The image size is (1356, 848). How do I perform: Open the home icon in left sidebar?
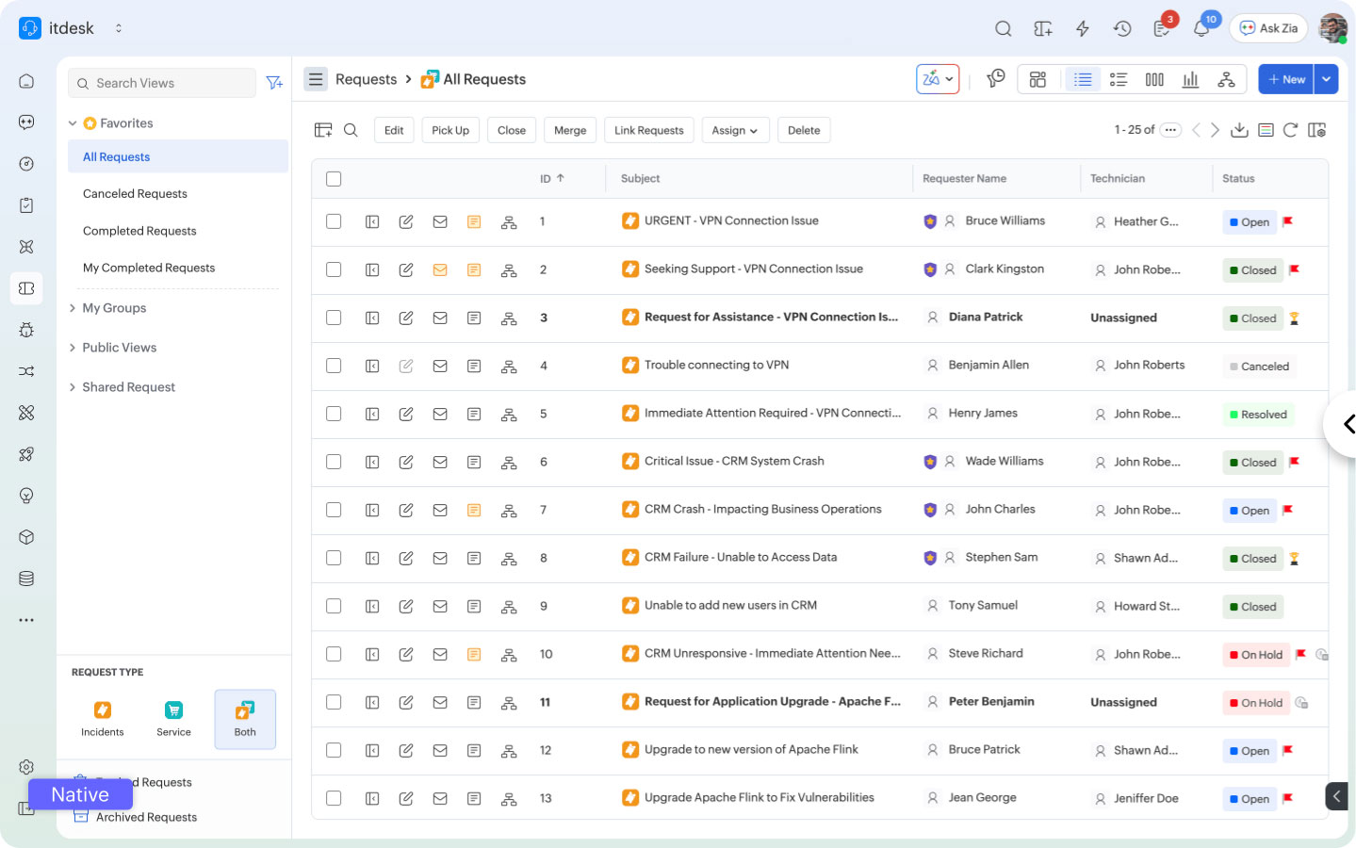click(x=26, y=81)
